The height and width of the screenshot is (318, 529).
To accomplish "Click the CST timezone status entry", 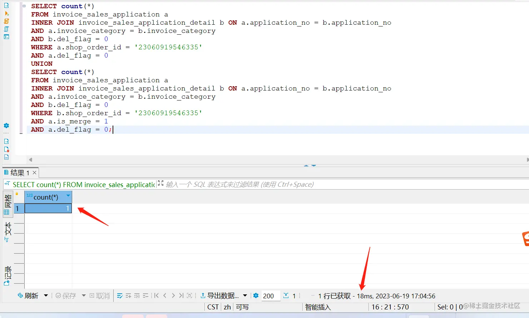I will pos(213,307).
